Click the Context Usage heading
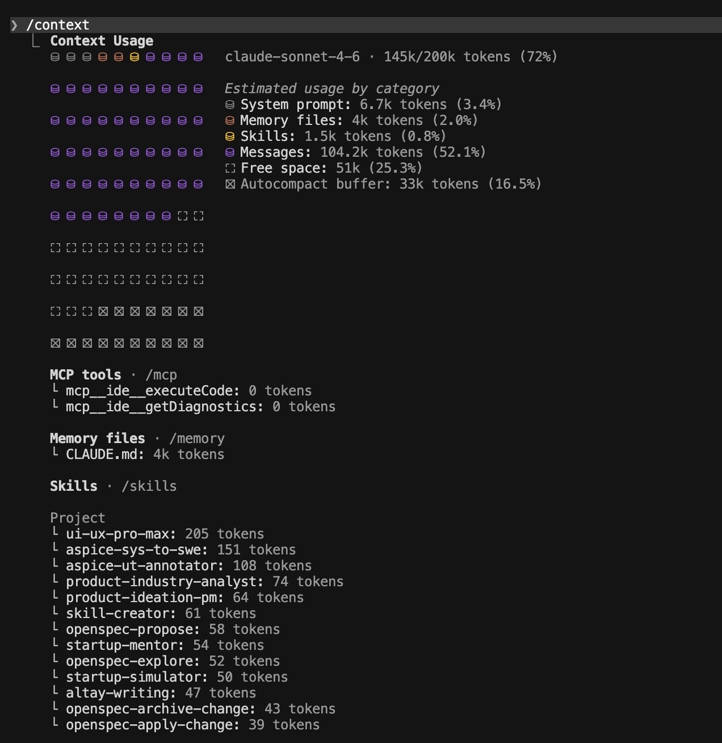 point(102,41)
